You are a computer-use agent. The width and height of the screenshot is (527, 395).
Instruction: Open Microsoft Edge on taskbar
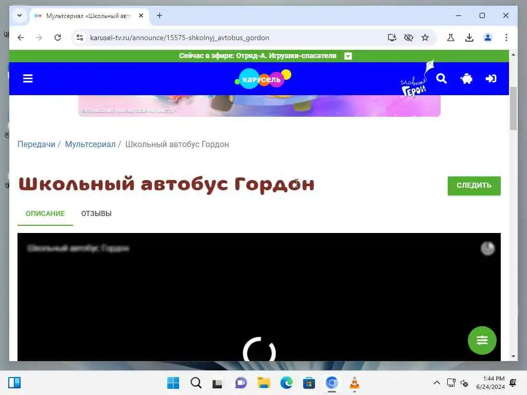[286, 383]
